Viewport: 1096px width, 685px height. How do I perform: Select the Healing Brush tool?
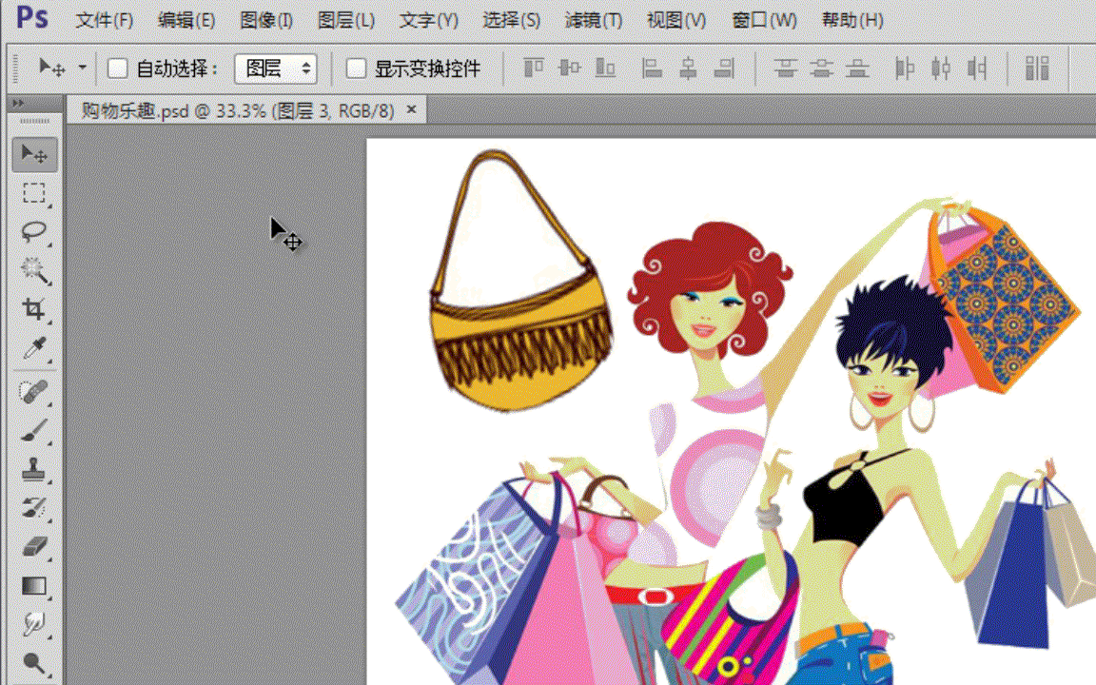pyautogui.click(x=34, y=393)
